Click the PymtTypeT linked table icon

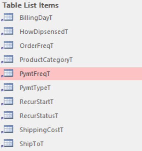pyautogui.click(x=7, y=87)
